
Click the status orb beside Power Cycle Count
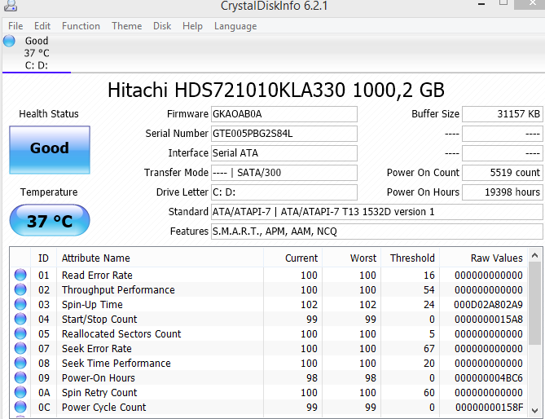(x=20, y=408)
